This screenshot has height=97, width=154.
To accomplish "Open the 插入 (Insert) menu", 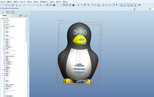I will pyautogui.click(x=23, y=2).
